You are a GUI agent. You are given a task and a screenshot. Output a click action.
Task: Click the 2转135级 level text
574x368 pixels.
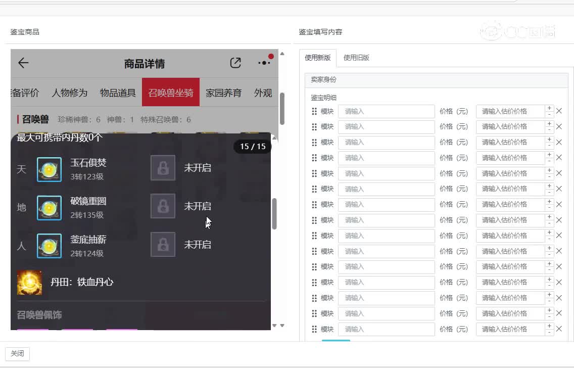pyautogui.click(x=87, y=215)
